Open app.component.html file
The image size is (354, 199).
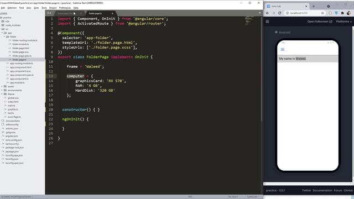20,67
